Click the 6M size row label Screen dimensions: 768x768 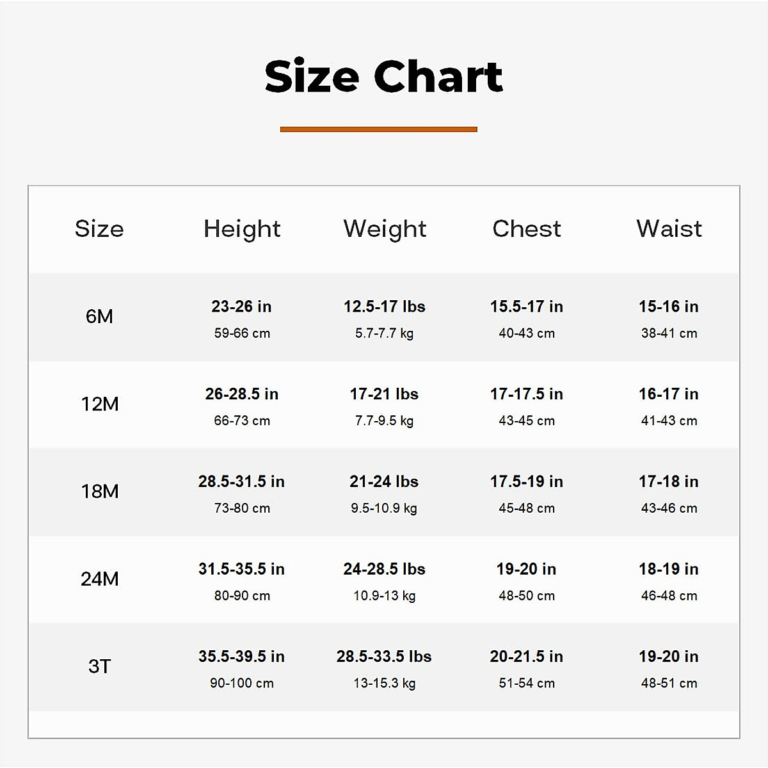click(99, 316)
